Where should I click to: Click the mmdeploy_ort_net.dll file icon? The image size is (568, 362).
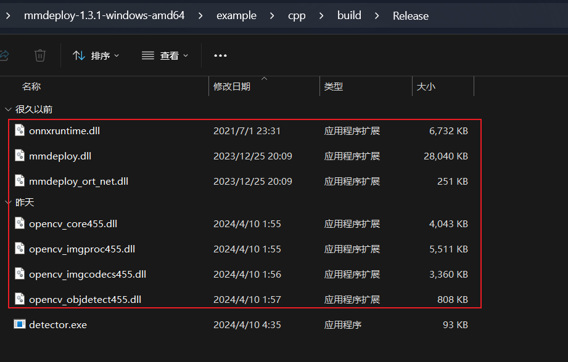coord(19,181)
